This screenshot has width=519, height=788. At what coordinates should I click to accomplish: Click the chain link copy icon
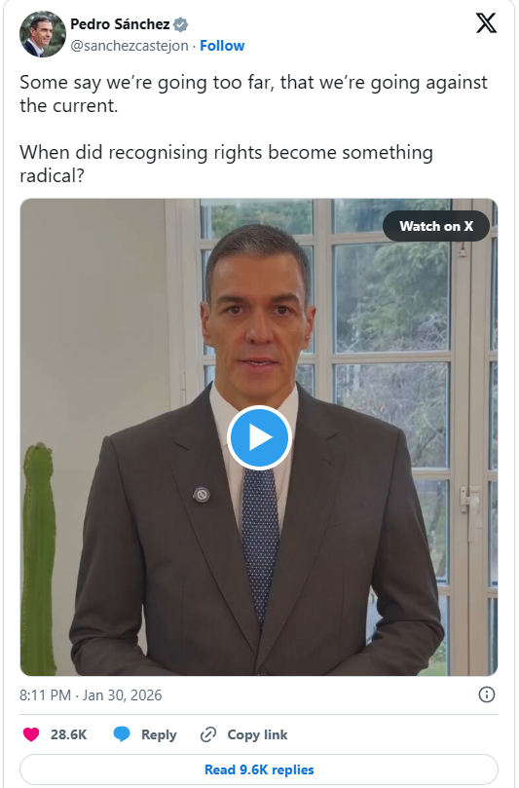[208, 734]
